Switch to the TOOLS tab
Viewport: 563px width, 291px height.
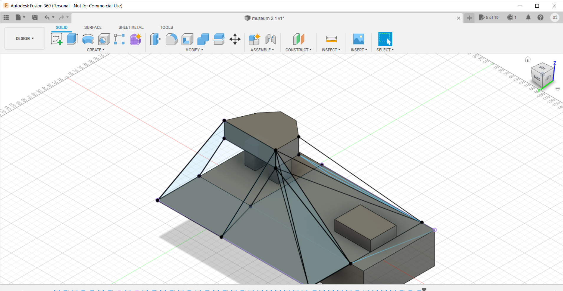[167, 27]
